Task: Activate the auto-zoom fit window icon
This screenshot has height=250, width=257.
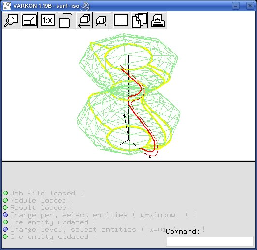Action: click(29, 20)
